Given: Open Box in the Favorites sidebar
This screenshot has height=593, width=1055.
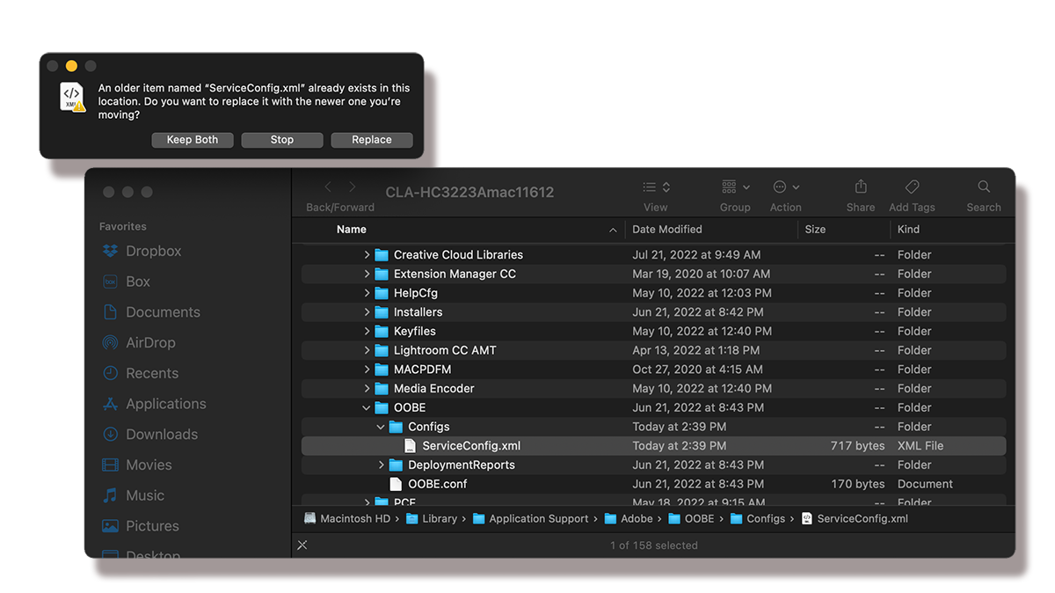Looking at the screenshot, I should [x=127, y=282].
